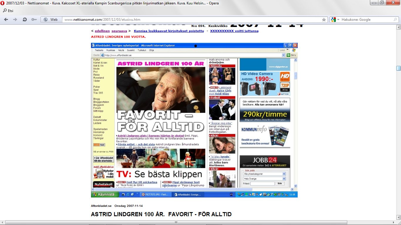Viewport: 401px width, 225px height.
Task: Click the Opera logo in title bar
Action: pyautogui.click(x=3, y=3)
